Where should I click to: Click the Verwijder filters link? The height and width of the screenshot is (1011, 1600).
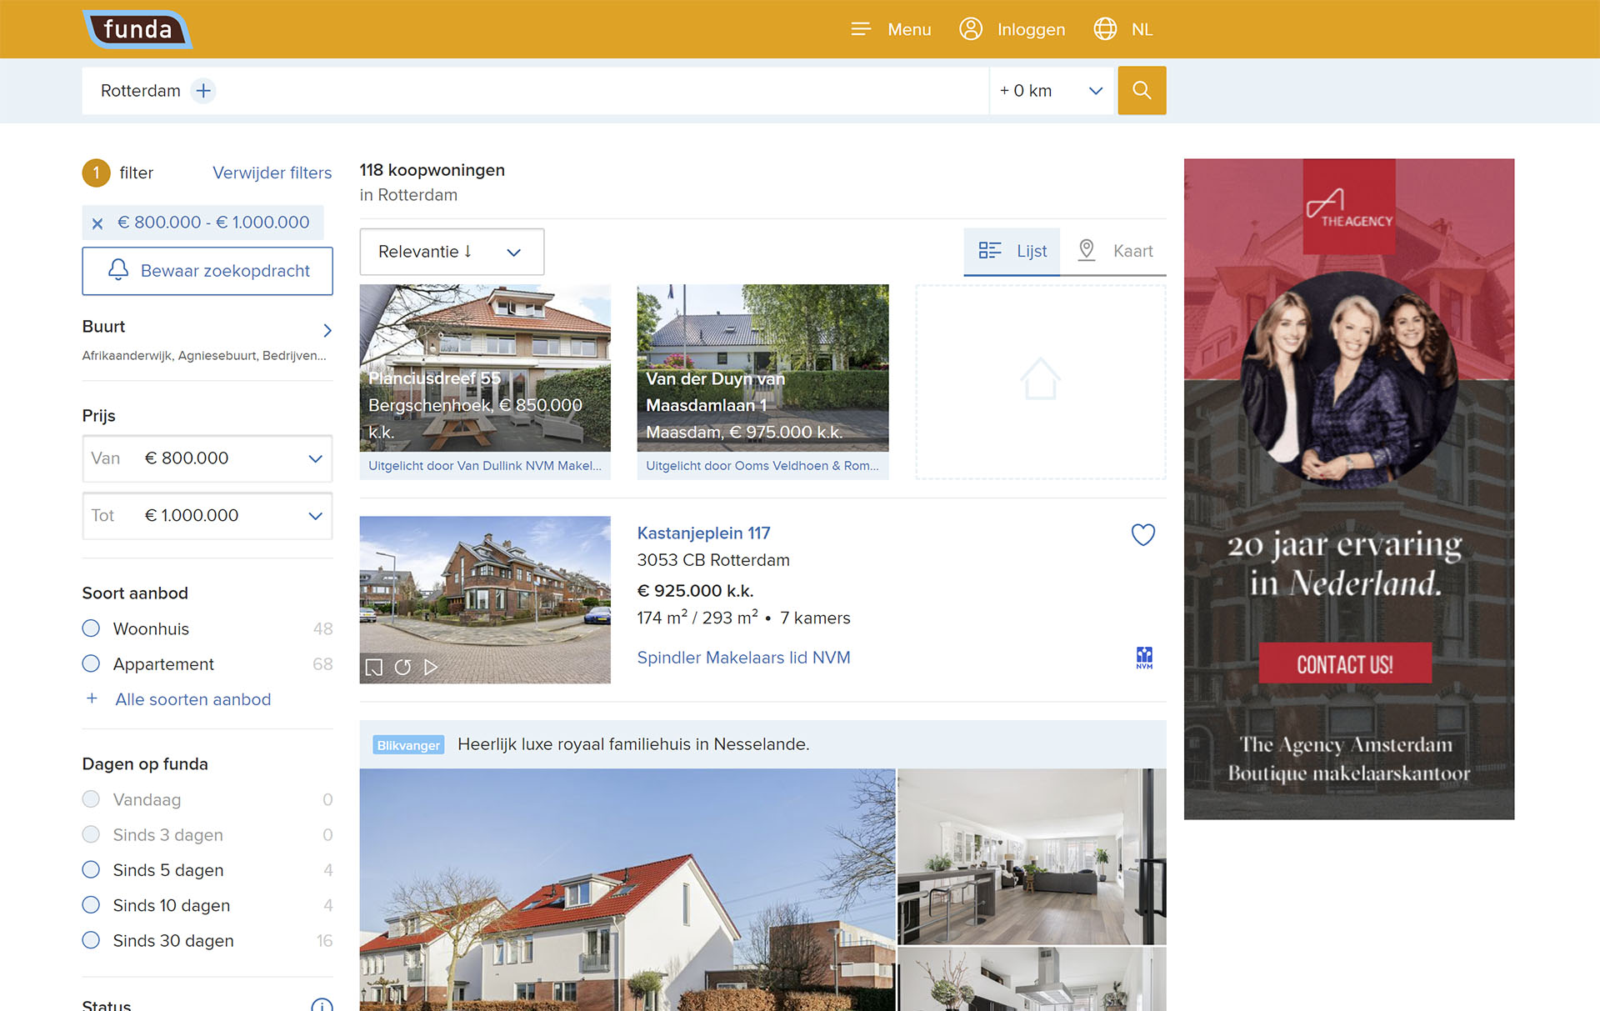click(x=272, y=173)
